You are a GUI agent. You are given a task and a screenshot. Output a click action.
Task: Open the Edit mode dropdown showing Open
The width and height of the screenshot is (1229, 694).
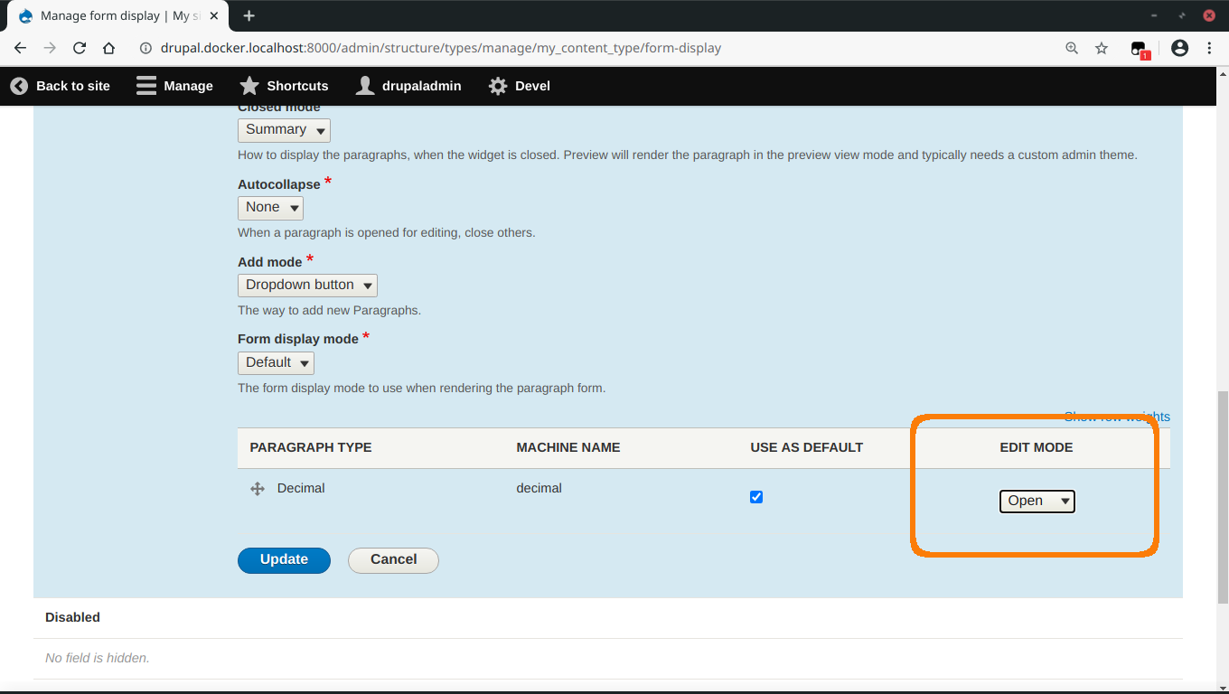pyautogui.click(x=1037, y=501)
